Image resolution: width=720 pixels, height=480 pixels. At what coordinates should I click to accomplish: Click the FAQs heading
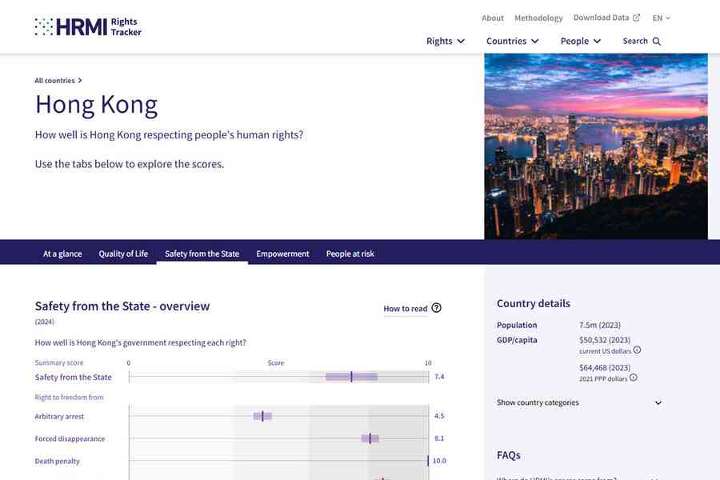[508, 455]
